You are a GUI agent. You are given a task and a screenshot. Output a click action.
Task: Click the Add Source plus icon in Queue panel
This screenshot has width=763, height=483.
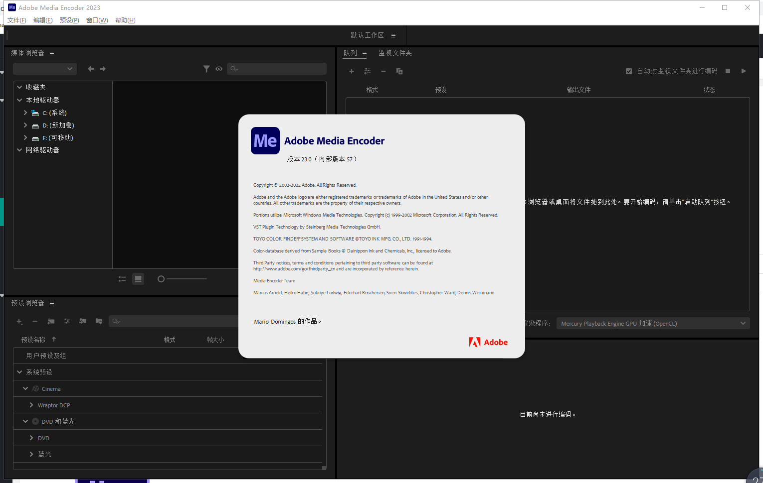point(352,71)
